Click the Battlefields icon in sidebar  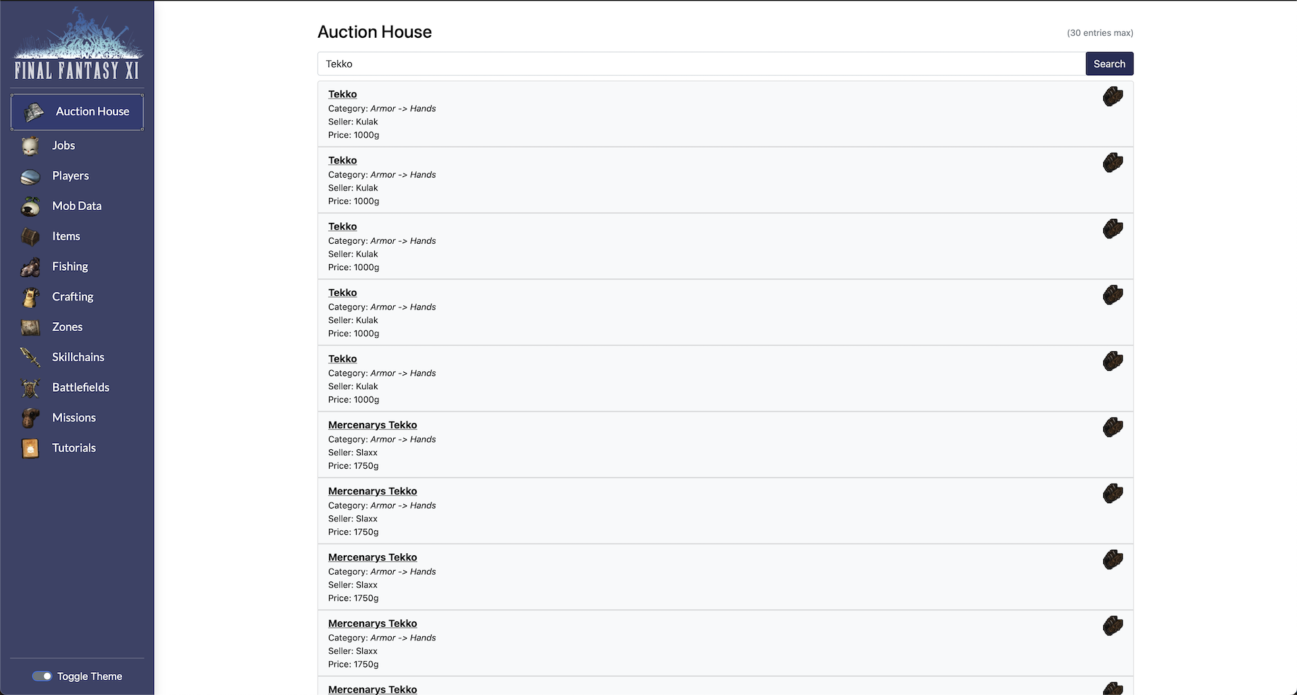(30, 388)
